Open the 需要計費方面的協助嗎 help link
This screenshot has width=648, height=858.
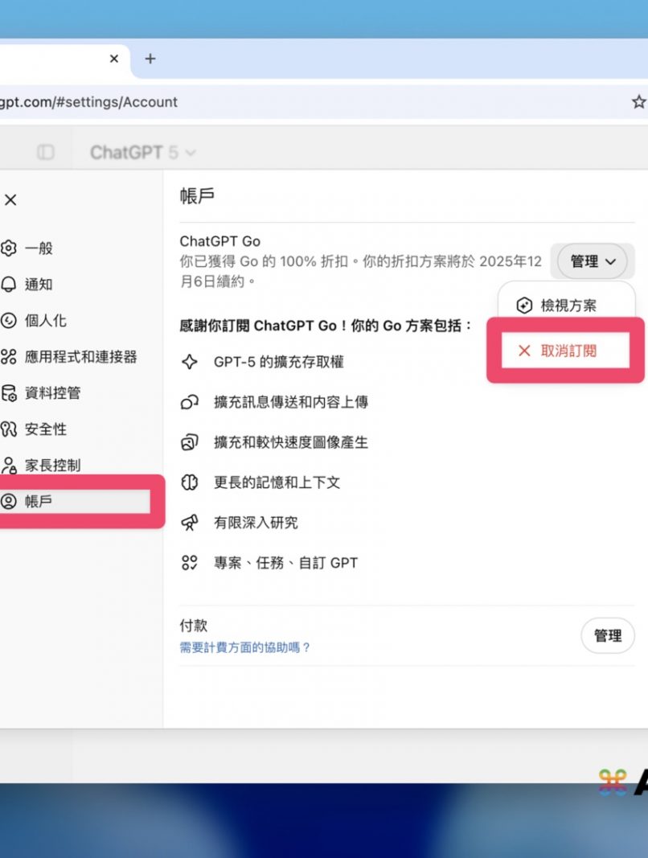[x=245, y=647]
